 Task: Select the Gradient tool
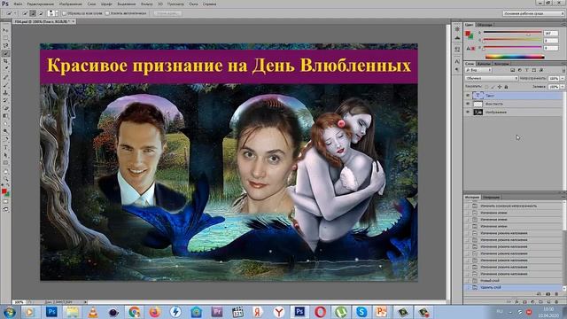click(5, 116)
